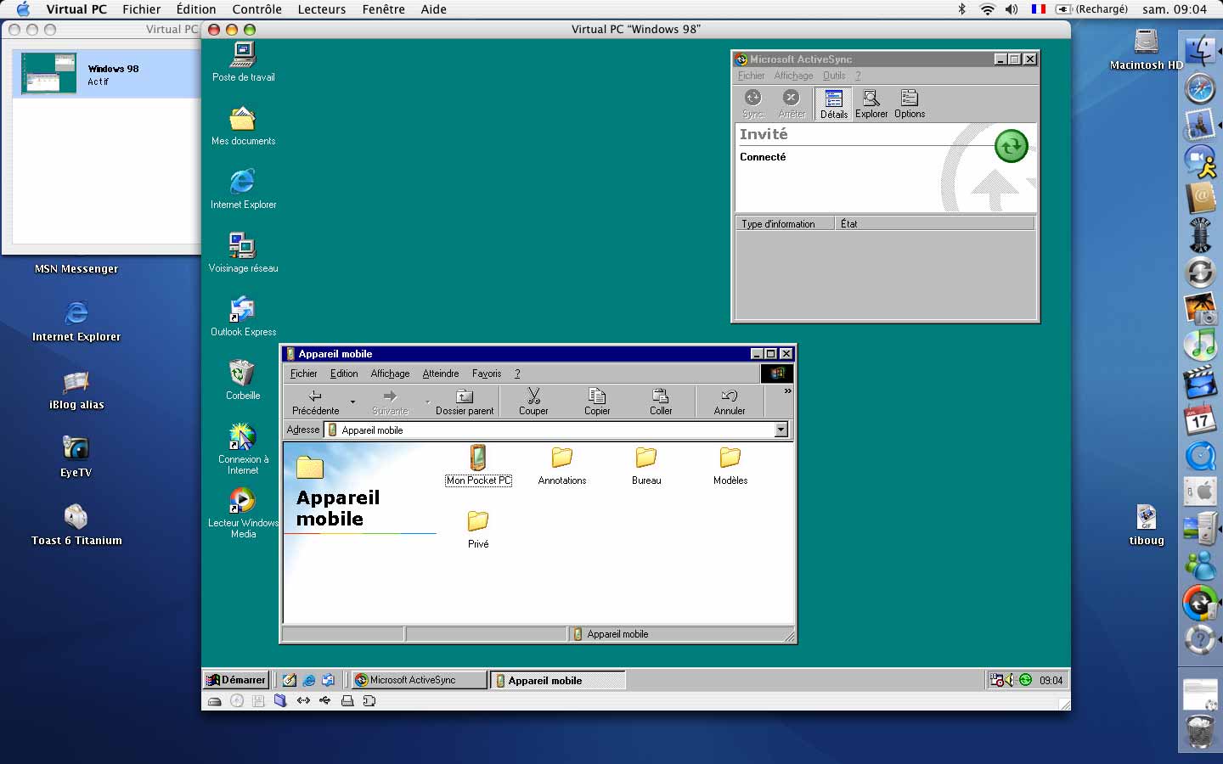
Task: Click Appareil mobile taskbar button
Action: tap(558, 680)
